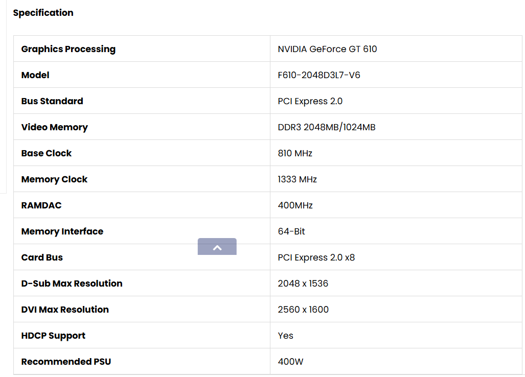
Task: Click PCI Express 2.0 x8 value
Action: [x=316, y=257]
